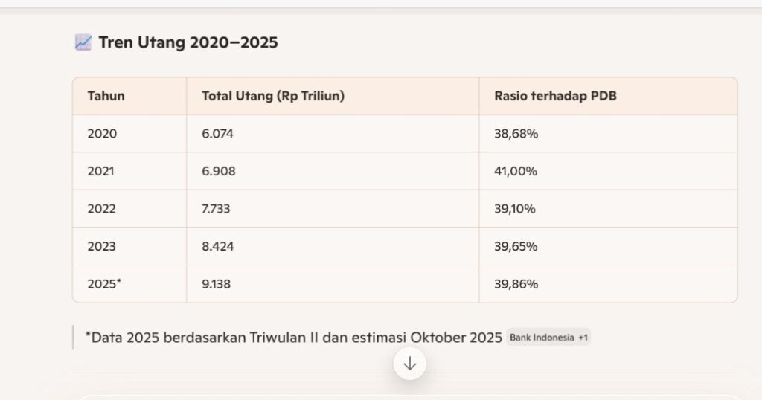Click the 41,00% ratio value
Screen dimensions: 762x400
pyautogui.click(x=516, y=171)
